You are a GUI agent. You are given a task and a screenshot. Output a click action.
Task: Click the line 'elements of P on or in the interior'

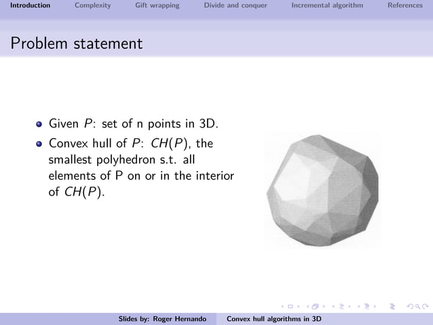(141, 176)
